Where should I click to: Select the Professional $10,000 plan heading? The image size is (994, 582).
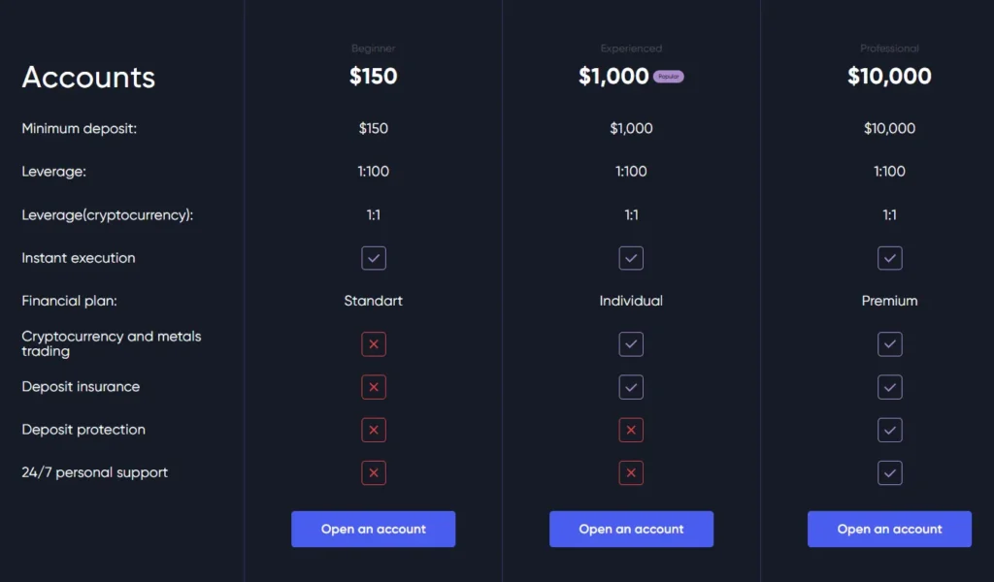pos(889,77)
